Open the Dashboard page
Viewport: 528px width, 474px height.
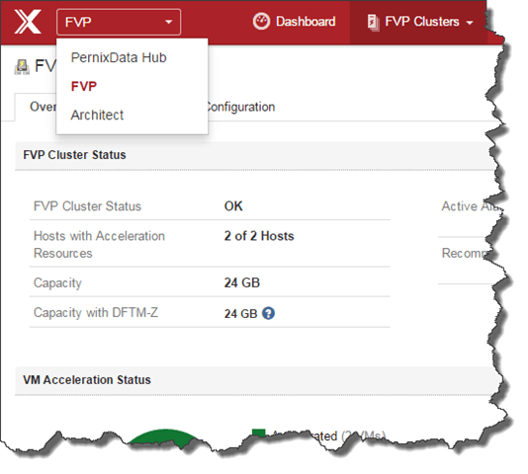click(x=294, y=22)
